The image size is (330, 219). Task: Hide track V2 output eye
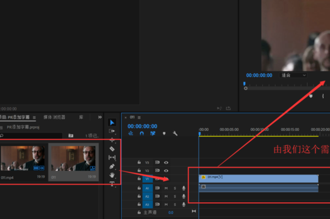tap(166, 171)
